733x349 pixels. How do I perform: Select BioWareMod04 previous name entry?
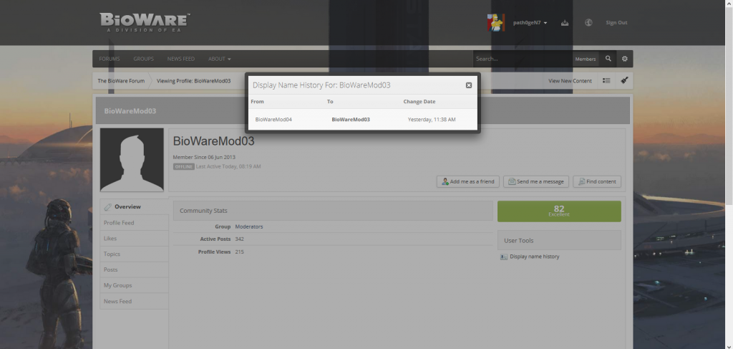(x=273, y=120)
